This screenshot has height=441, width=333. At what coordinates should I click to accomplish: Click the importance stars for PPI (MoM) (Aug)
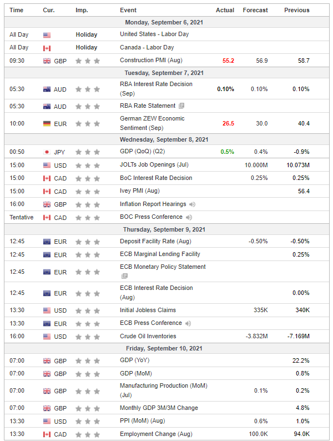click(x=88, y=422)
